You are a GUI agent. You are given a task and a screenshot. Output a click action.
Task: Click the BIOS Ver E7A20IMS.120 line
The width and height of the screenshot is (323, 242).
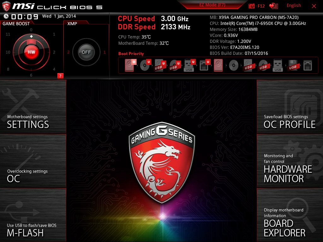coord(234,47)
